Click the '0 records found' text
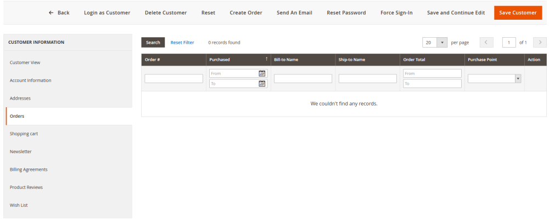 tap(224, 43)
